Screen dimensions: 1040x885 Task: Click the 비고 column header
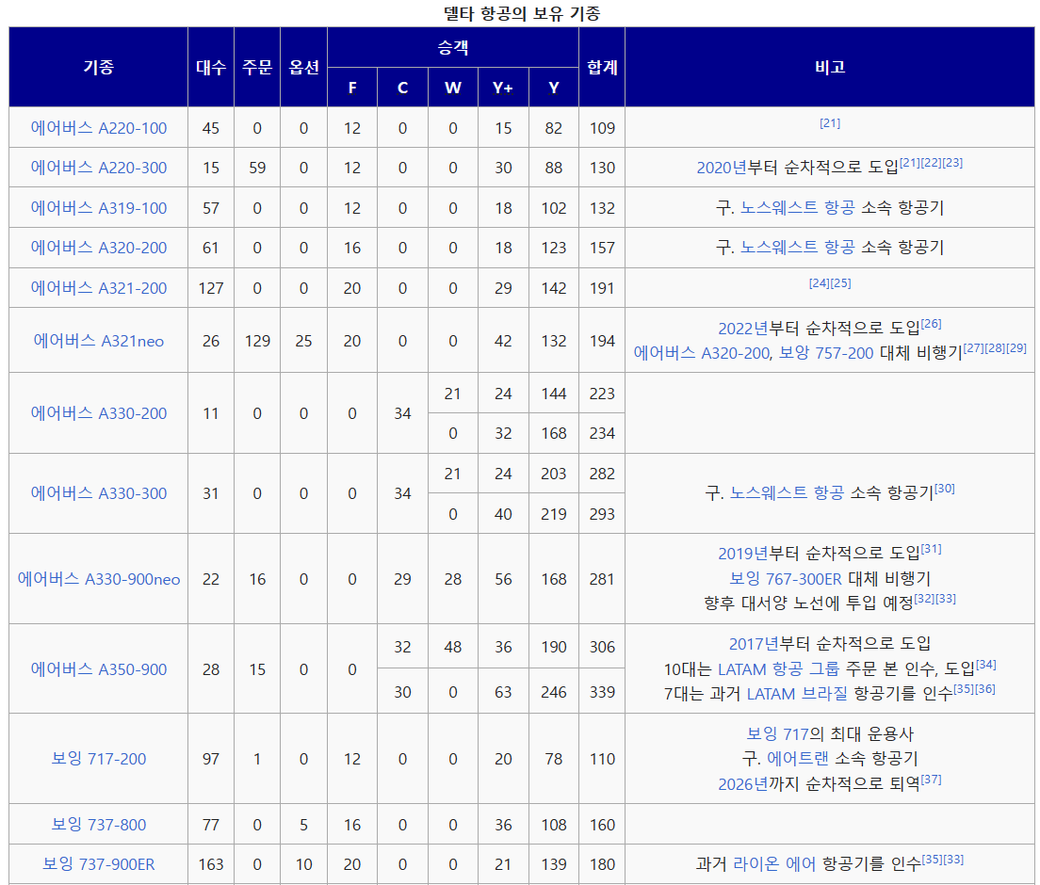(830, 67)
